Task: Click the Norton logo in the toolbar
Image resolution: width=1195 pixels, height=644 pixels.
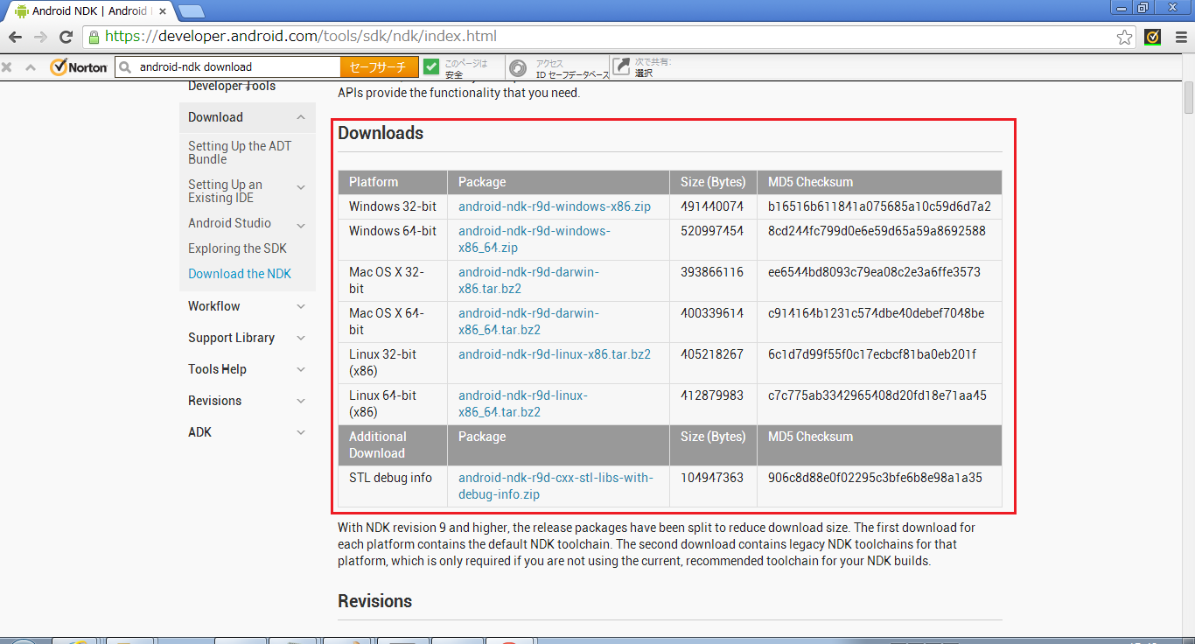Action: [79, 66]
